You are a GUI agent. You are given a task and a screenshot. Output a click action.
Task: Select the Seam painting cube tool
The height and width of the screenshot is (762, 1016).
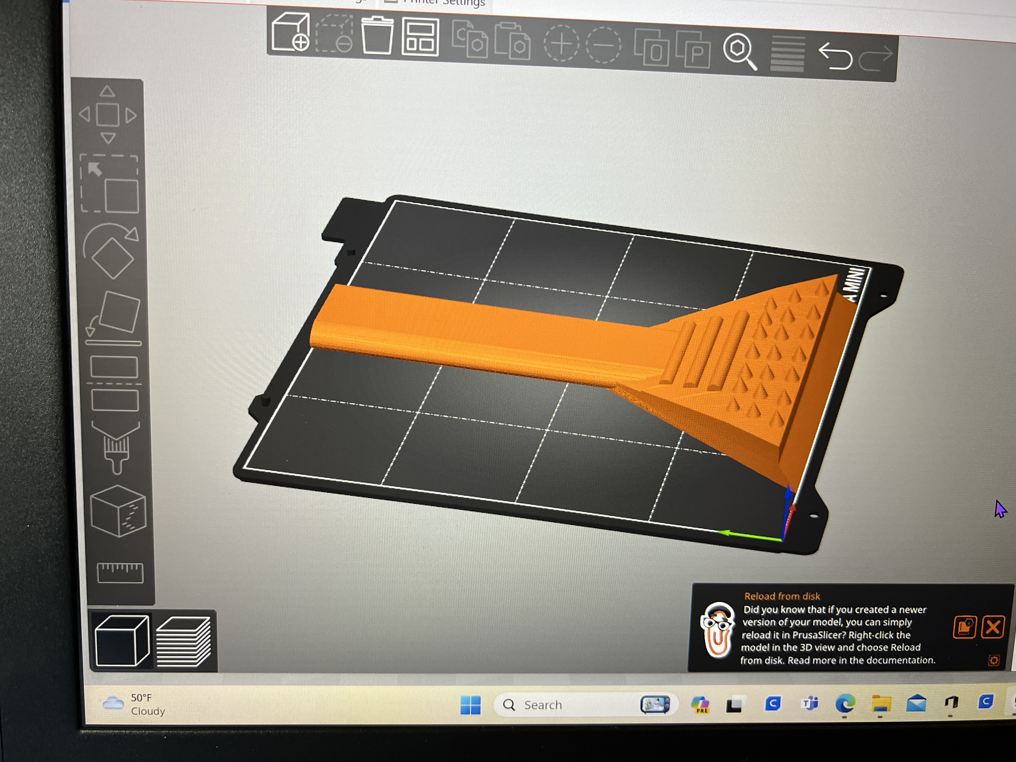click(x=118, y=511)
